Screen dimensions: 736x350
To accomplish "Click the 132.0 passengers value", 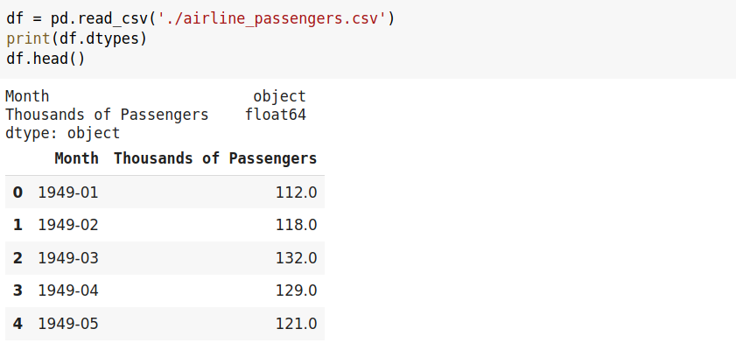I will 295,258.
